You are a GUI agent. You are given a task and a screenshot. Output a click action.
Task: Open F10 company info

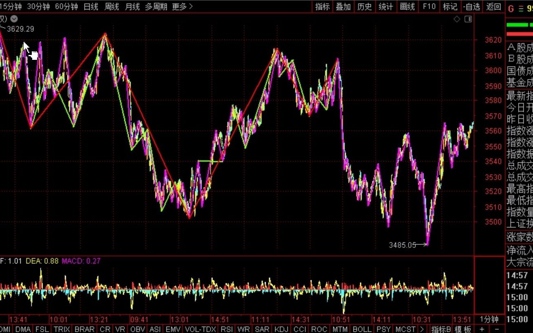pos(429,7)
